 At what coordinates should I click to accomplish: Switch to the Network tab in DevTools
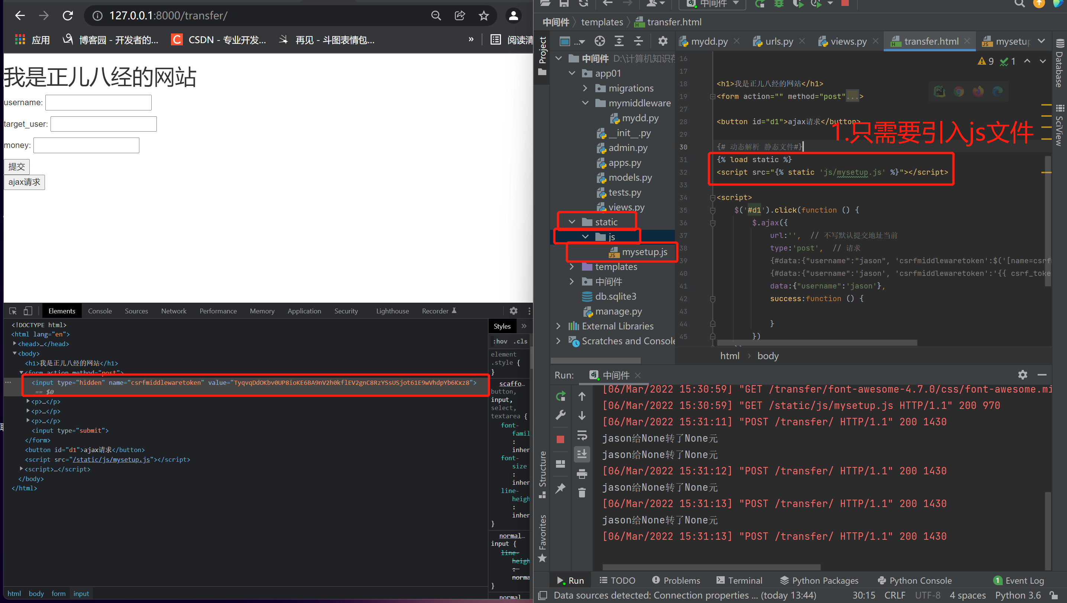click(174, 311)
